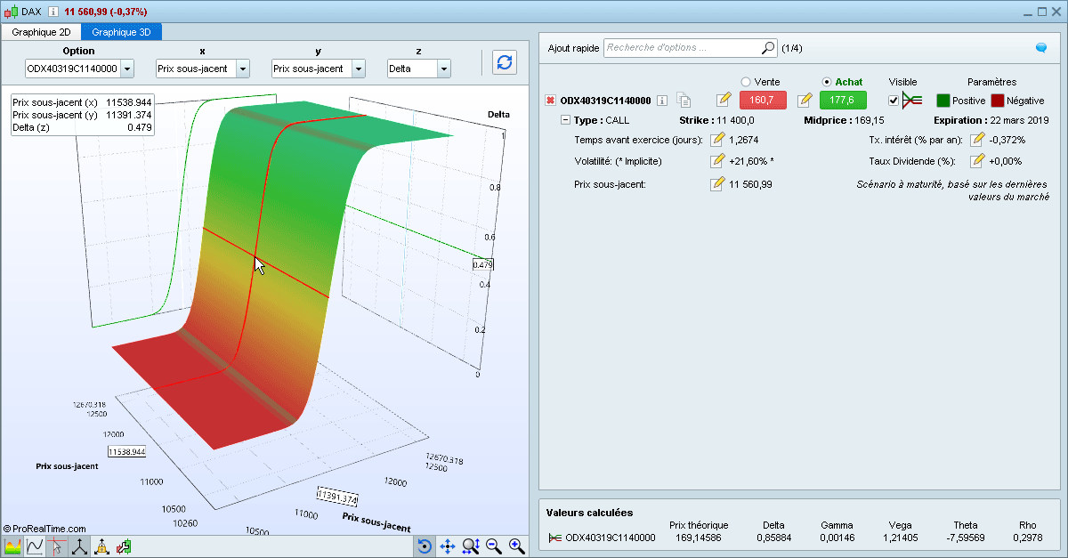Open the chart settings icon near bottom left
The image size is (1068, 558).
click(x=125, y=546)
